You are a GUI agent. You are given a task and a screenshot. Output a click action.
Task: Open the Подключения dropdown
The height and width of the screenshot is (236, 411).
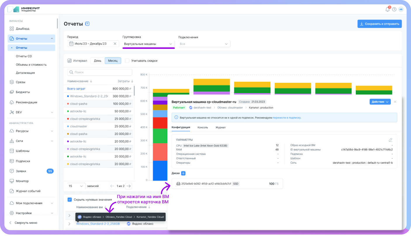[204, 44]
